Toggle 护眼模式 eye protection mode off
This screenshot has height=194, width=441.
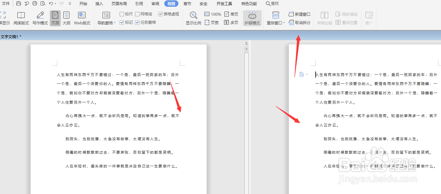point(252,18)
